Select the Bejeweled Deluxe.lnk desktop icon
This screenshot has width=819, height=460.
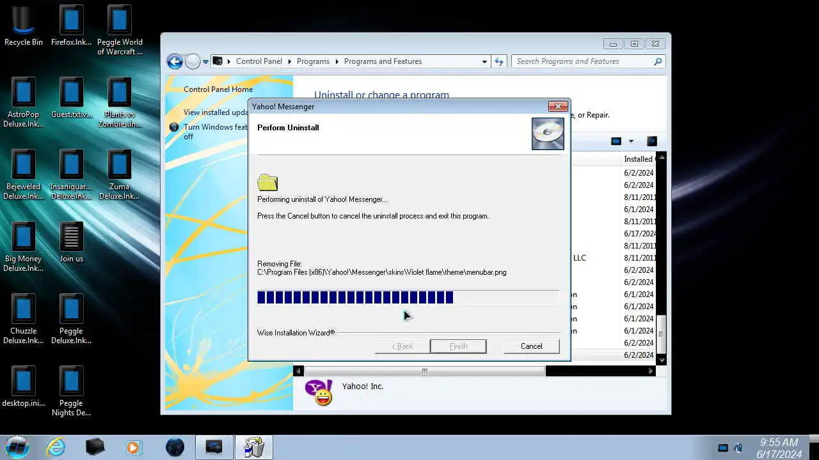click(x=24, y=174)
